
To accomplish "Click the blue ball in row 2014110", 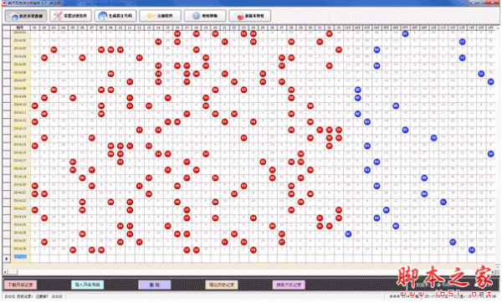I will click(x=396, y=105).
